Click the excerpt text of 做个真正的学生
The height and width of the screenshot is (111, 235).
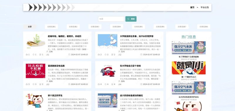(68, 104)
